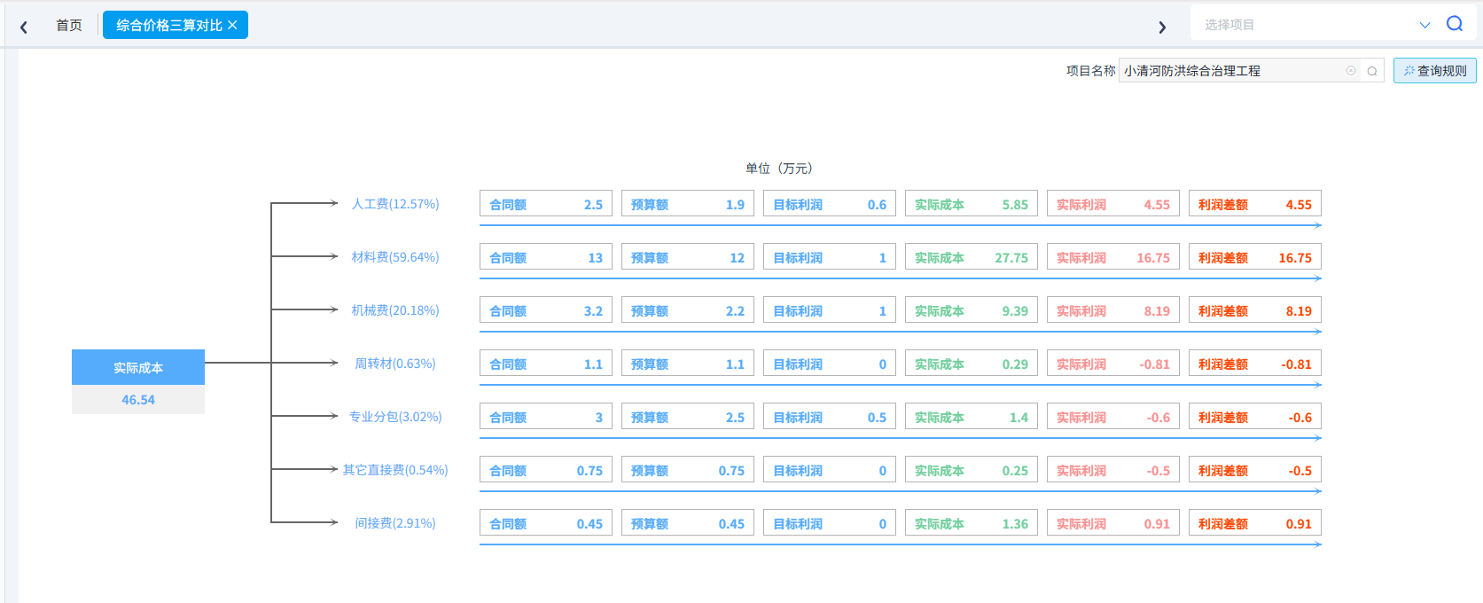Select the 周转材(0.63%) category
1483x603 pixels.
click(395, 364)
